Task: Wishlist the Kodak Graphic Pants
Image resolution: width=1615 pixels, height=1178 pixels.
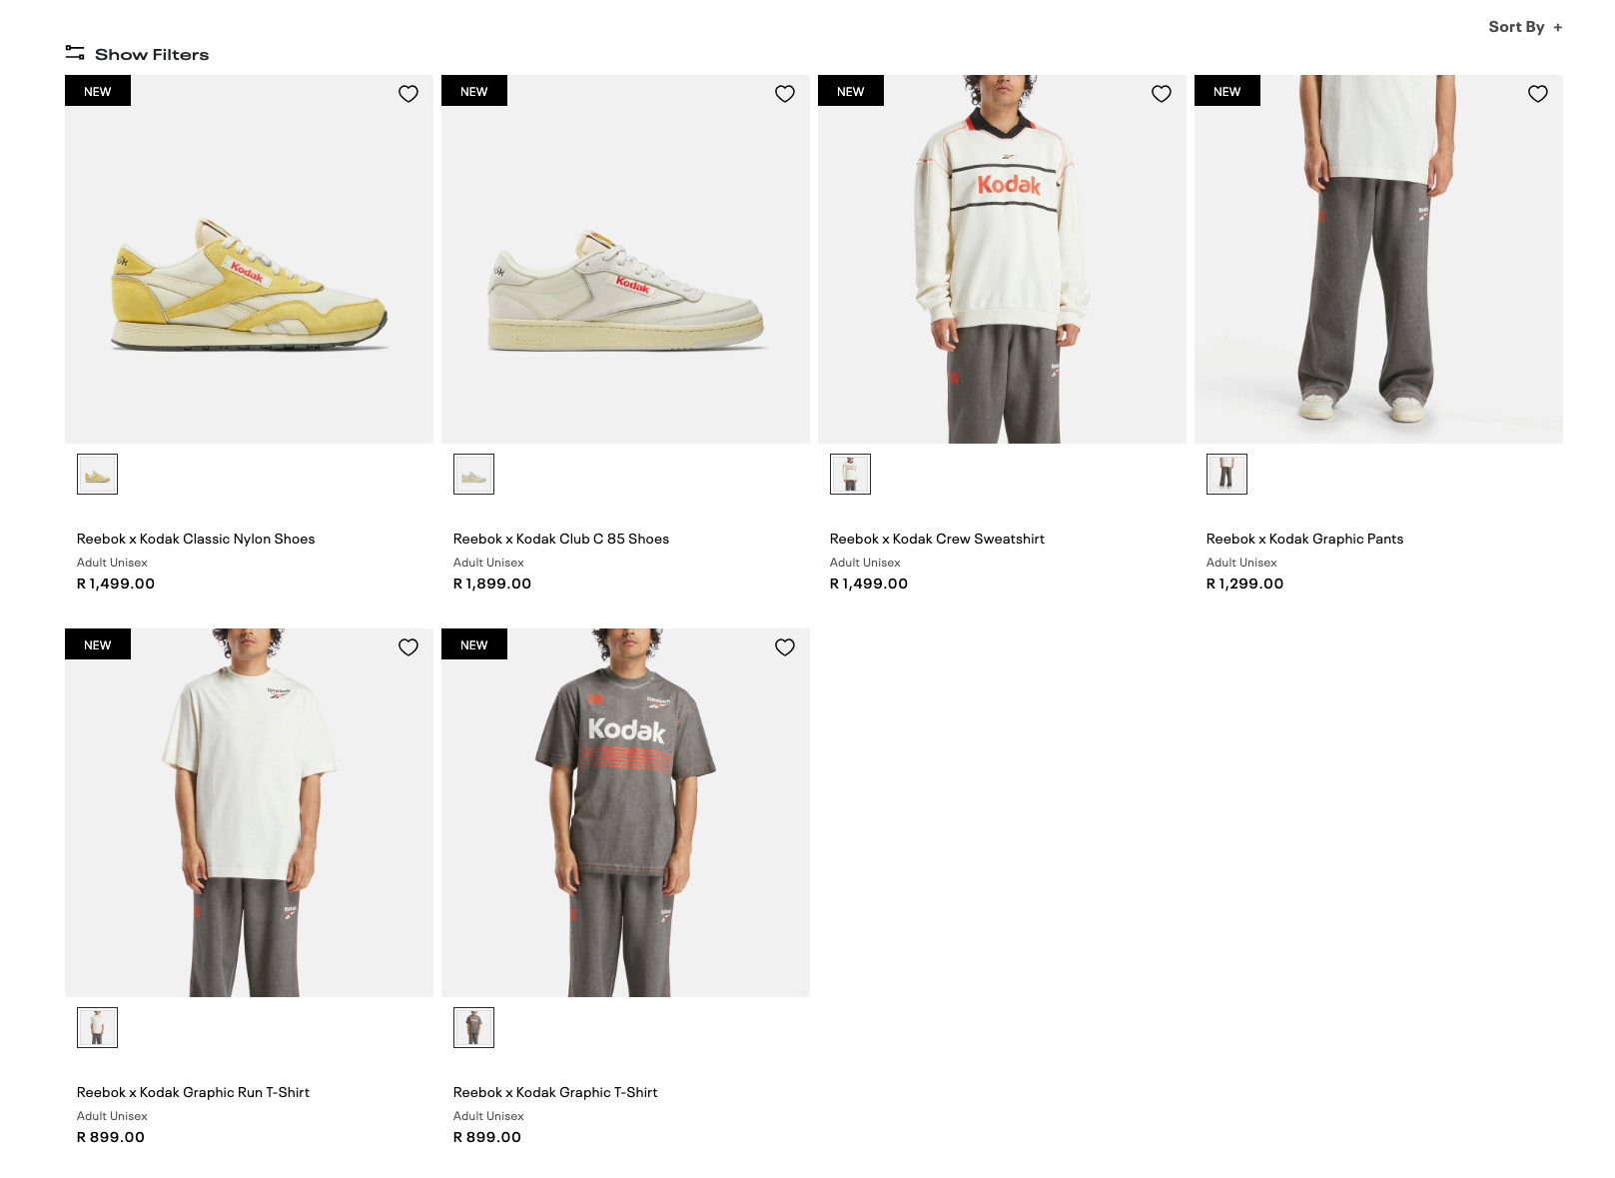Action: (x=1538, y=94)
